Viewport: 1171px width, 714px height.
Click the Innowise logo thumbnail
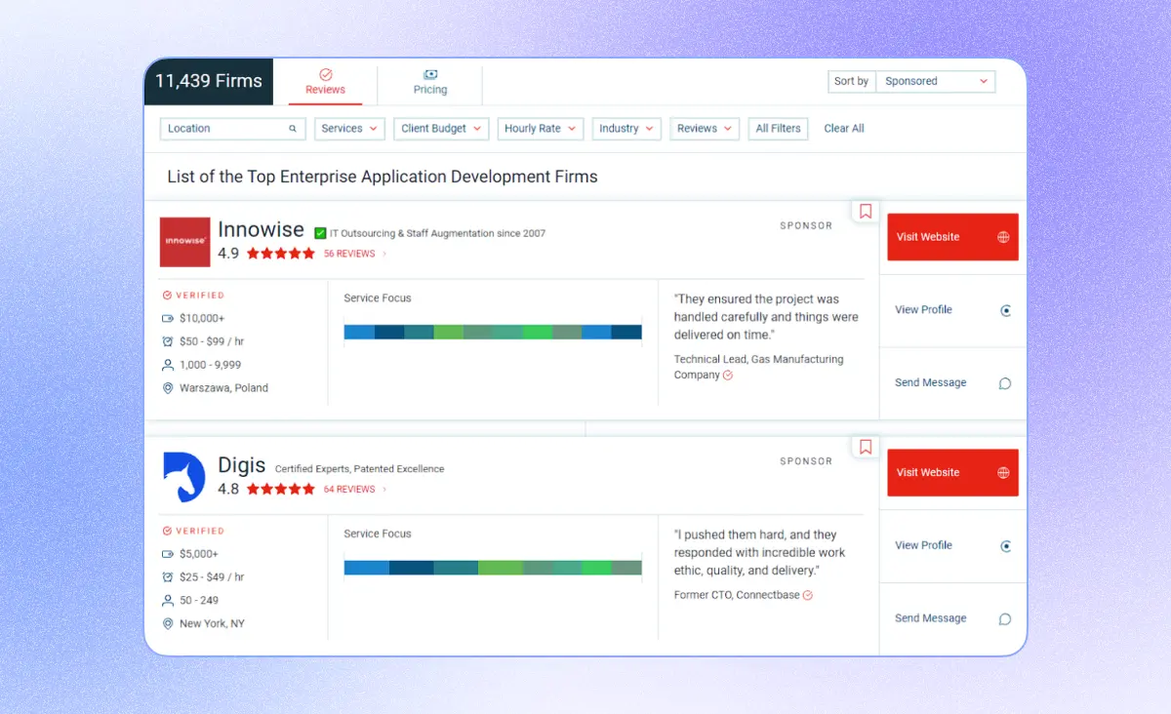[x=185, y=242]
